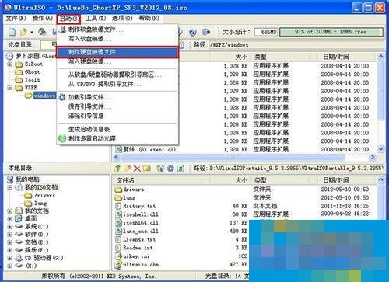
Task: Collapse the 我的ISO文档 node
Action: click(10, 187)
